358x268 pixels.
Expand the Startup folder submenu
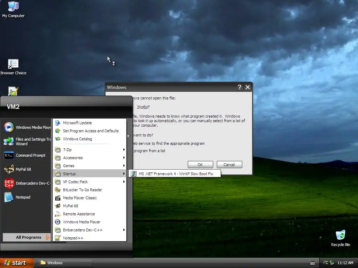click(x=89, y=174)
